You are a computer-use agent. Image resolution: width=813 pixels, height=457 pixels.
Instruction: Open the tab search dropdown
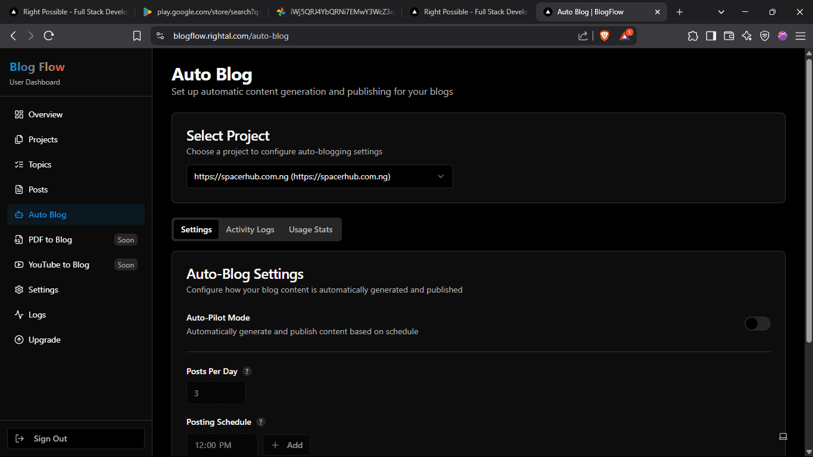pyautogui.click(x=721, y=12)
